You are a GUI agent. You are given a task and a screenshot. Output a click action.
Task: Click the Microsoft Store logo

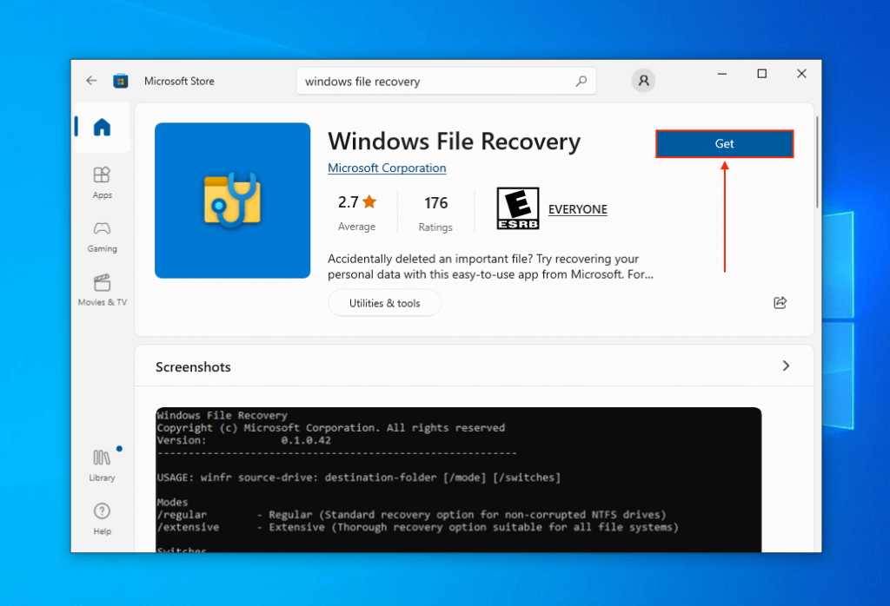tap(120, 80)
